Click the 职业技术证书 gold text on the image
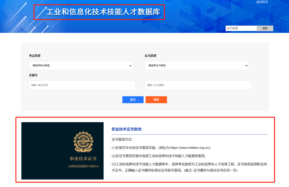This screenshot has width=289, height=187. 83,159
